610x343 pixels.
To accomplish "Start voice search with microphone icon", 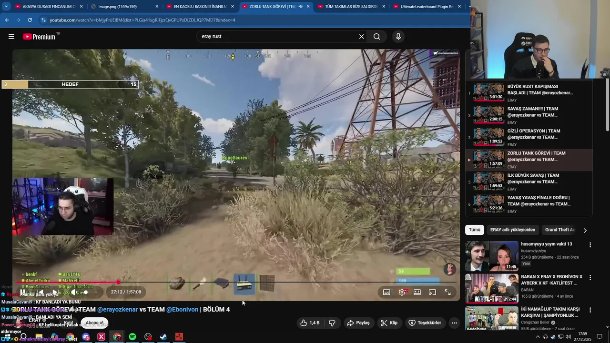I will [x=398, y=37].
